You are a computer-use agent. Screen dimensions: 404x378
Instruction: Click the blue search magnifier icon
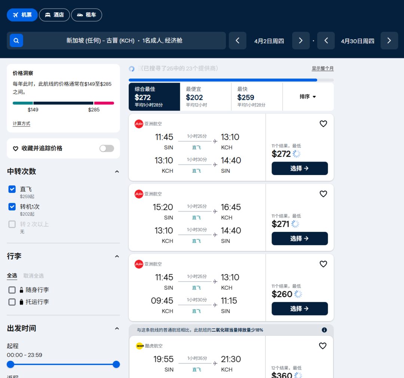click(x=16, y=40)
